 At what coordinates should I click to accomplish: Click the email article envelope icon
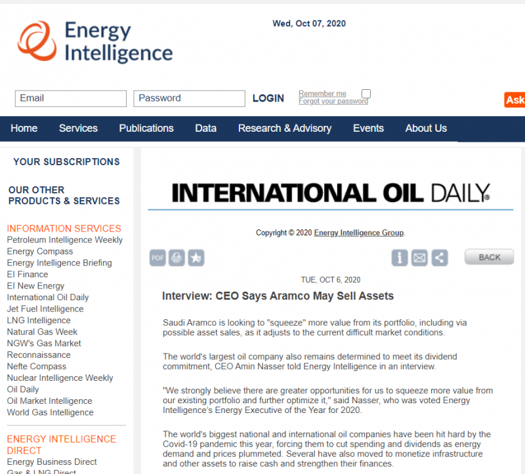pyautogui.click(x=419, y=258)
